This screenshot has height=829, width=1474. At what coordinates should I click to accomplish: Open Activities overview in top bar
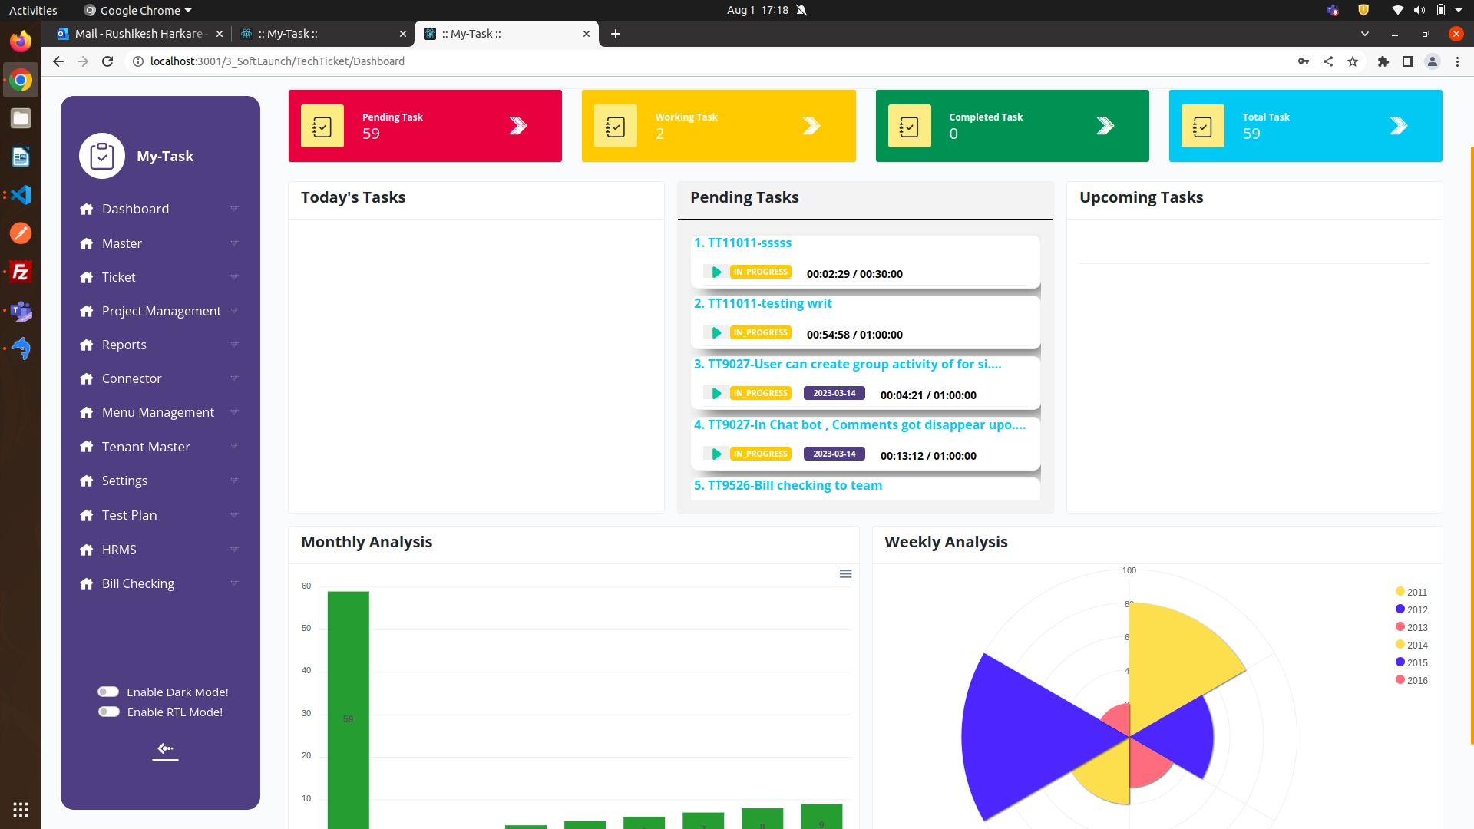33,10
